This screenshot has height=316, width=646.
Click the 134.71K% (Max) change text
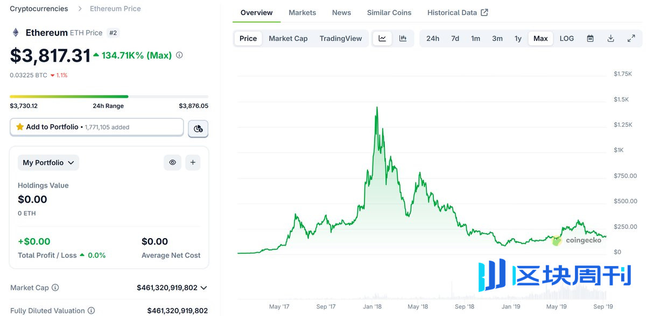coord(137,55)
